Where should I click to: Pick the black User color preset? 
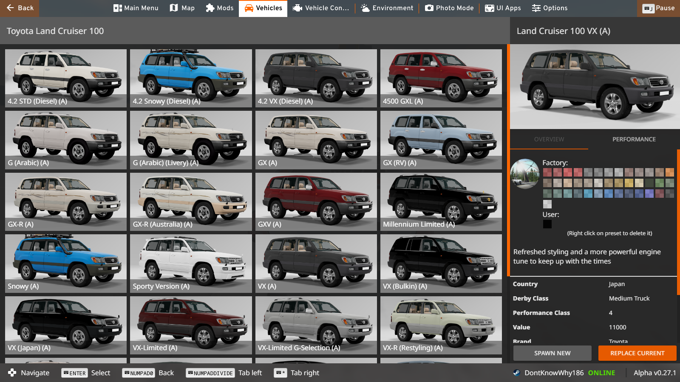[x=547, y=224]
